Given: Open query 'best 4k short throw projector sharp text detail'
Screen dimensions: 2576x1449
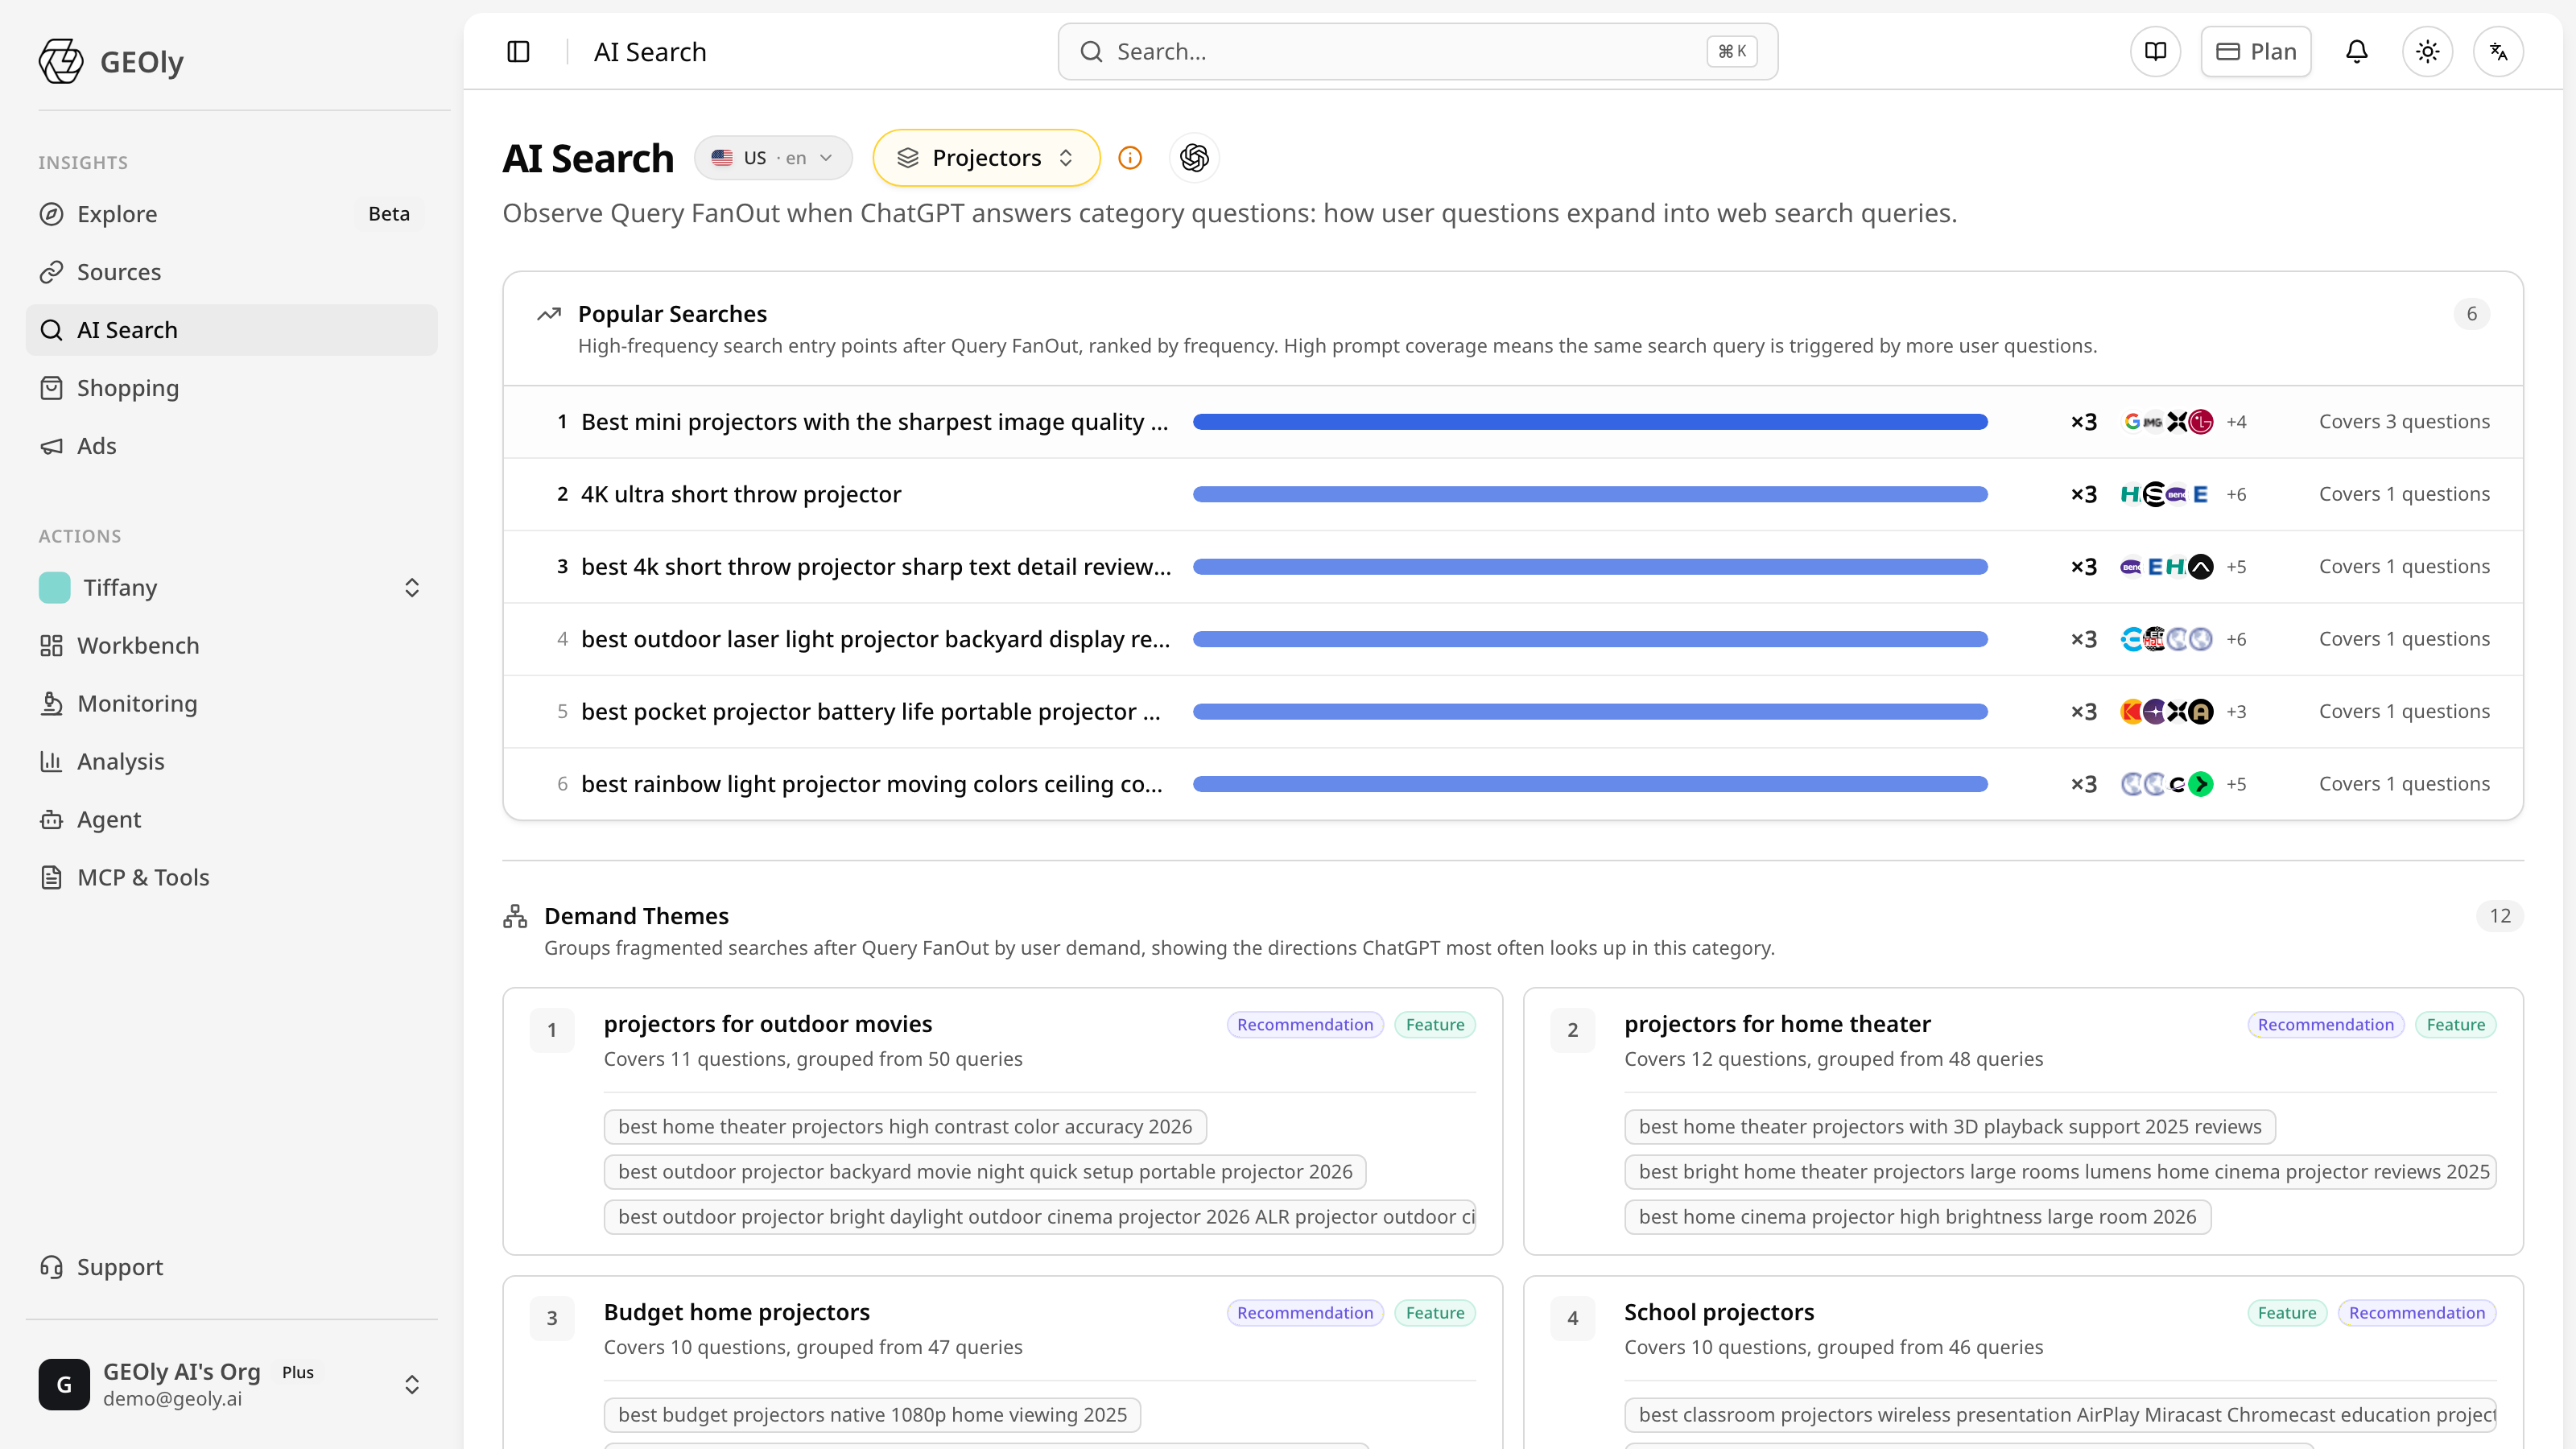Looking at the screenshot, I should point(876,567).
